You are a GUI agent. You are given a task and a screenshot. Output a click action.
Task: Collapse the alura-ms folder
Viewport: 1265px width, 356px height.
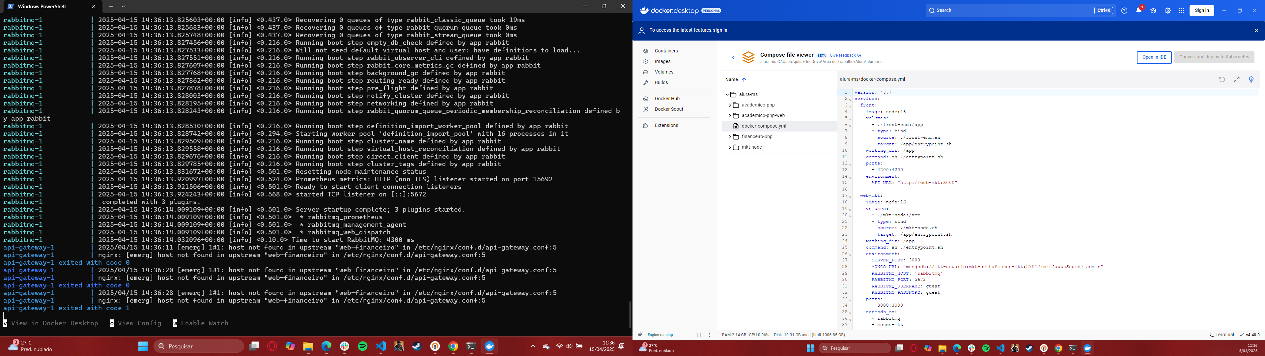pyautogui.click(x=727, y=94)
